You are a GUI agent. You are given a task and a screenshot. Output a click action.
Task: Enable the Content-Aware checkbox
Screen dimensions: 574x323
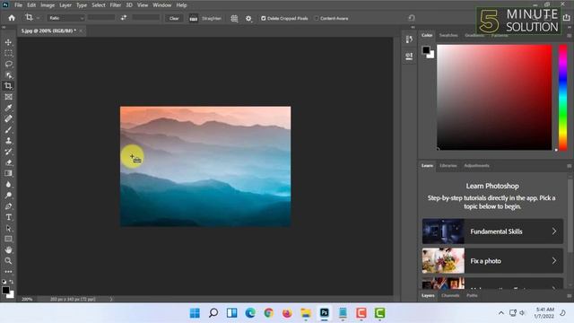[x=317, y=18]
